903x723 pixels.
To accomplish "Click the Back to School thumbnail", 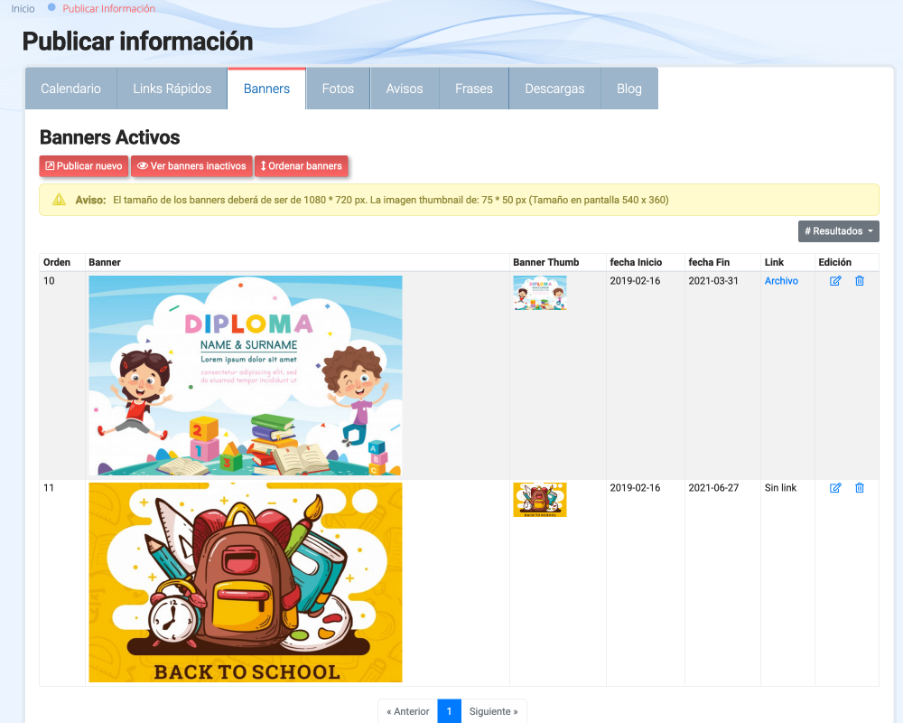I will [x=540, y=500].
